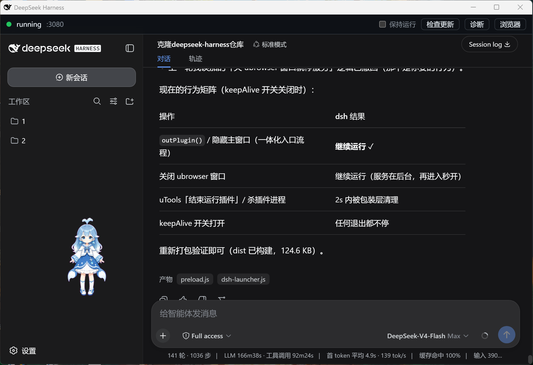Click the 标准模式 mode label
This screenshot has height=365, width=533.
tap(274, 45)
